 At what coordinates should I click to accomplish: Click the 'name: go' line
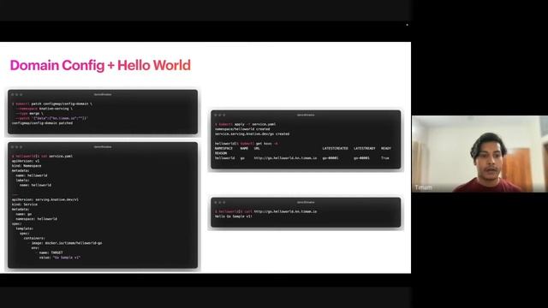coord(24,214)
